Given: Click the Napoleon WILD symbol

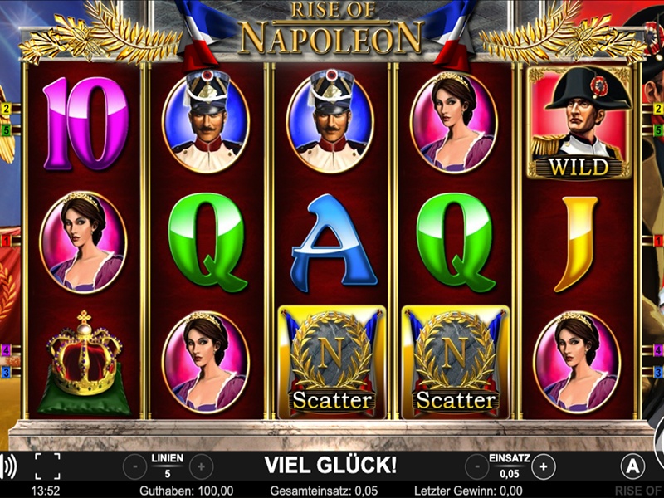Looking at the screenshot, I should 579,122.
